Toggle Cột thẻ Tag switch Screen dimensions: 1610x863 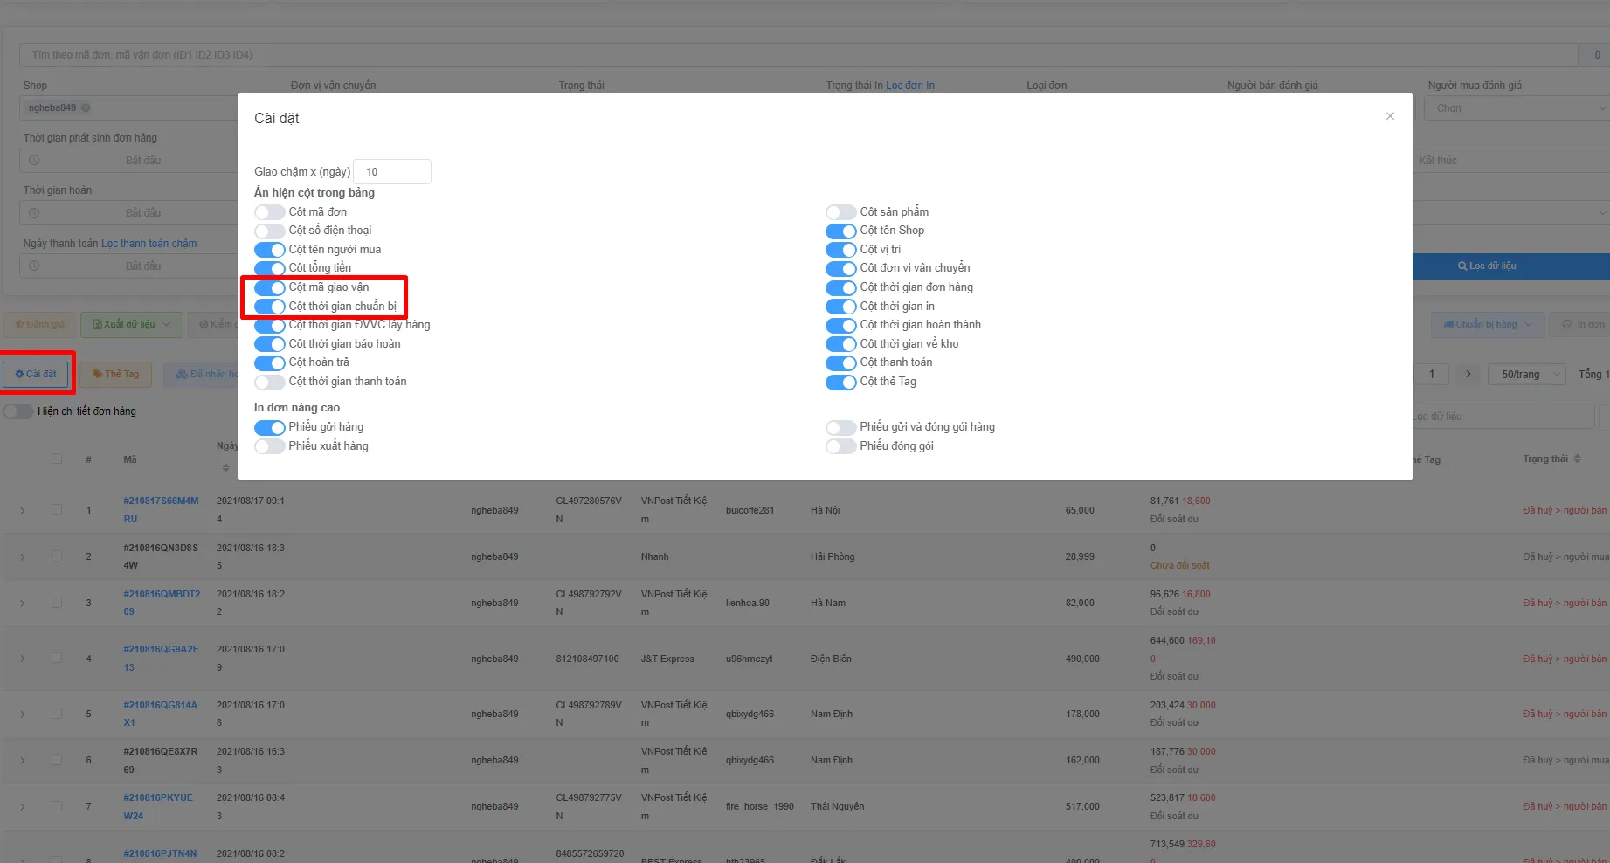(841, 382)
